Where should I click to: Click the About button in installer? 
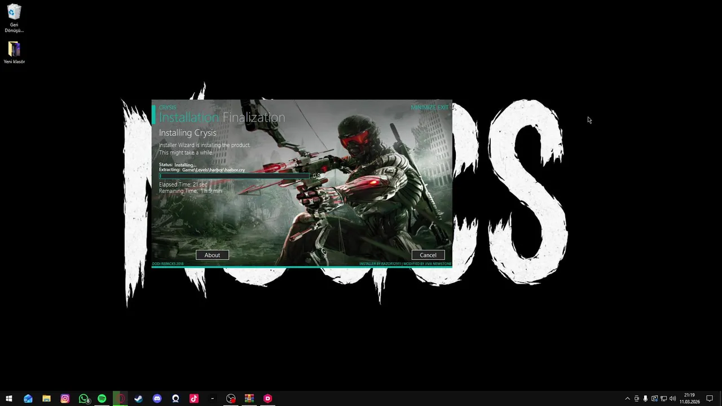point(212,255)
